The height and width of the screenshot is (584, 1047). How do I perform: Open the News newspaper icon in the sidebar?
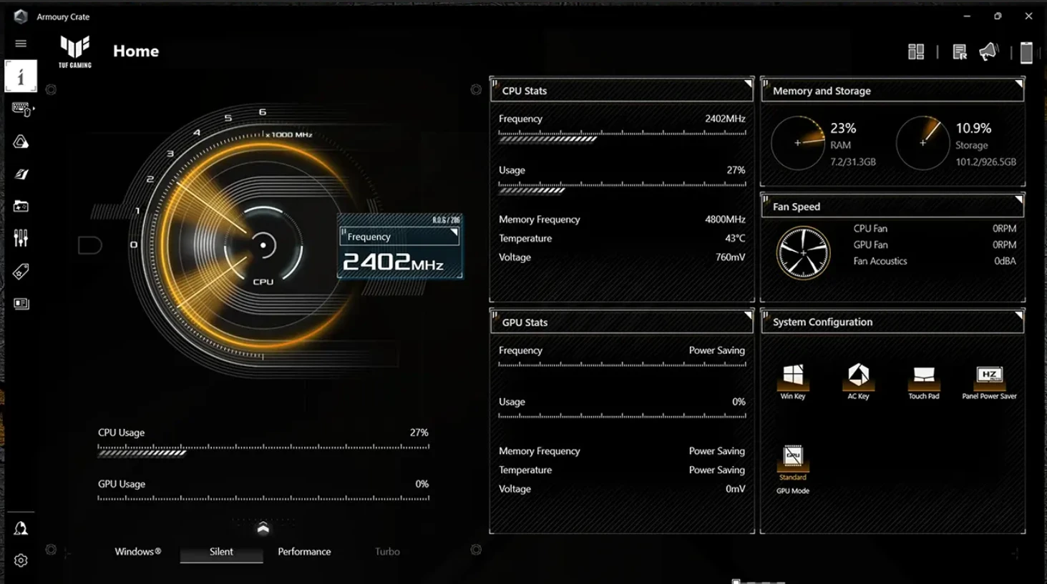click(x=21, y=304)
